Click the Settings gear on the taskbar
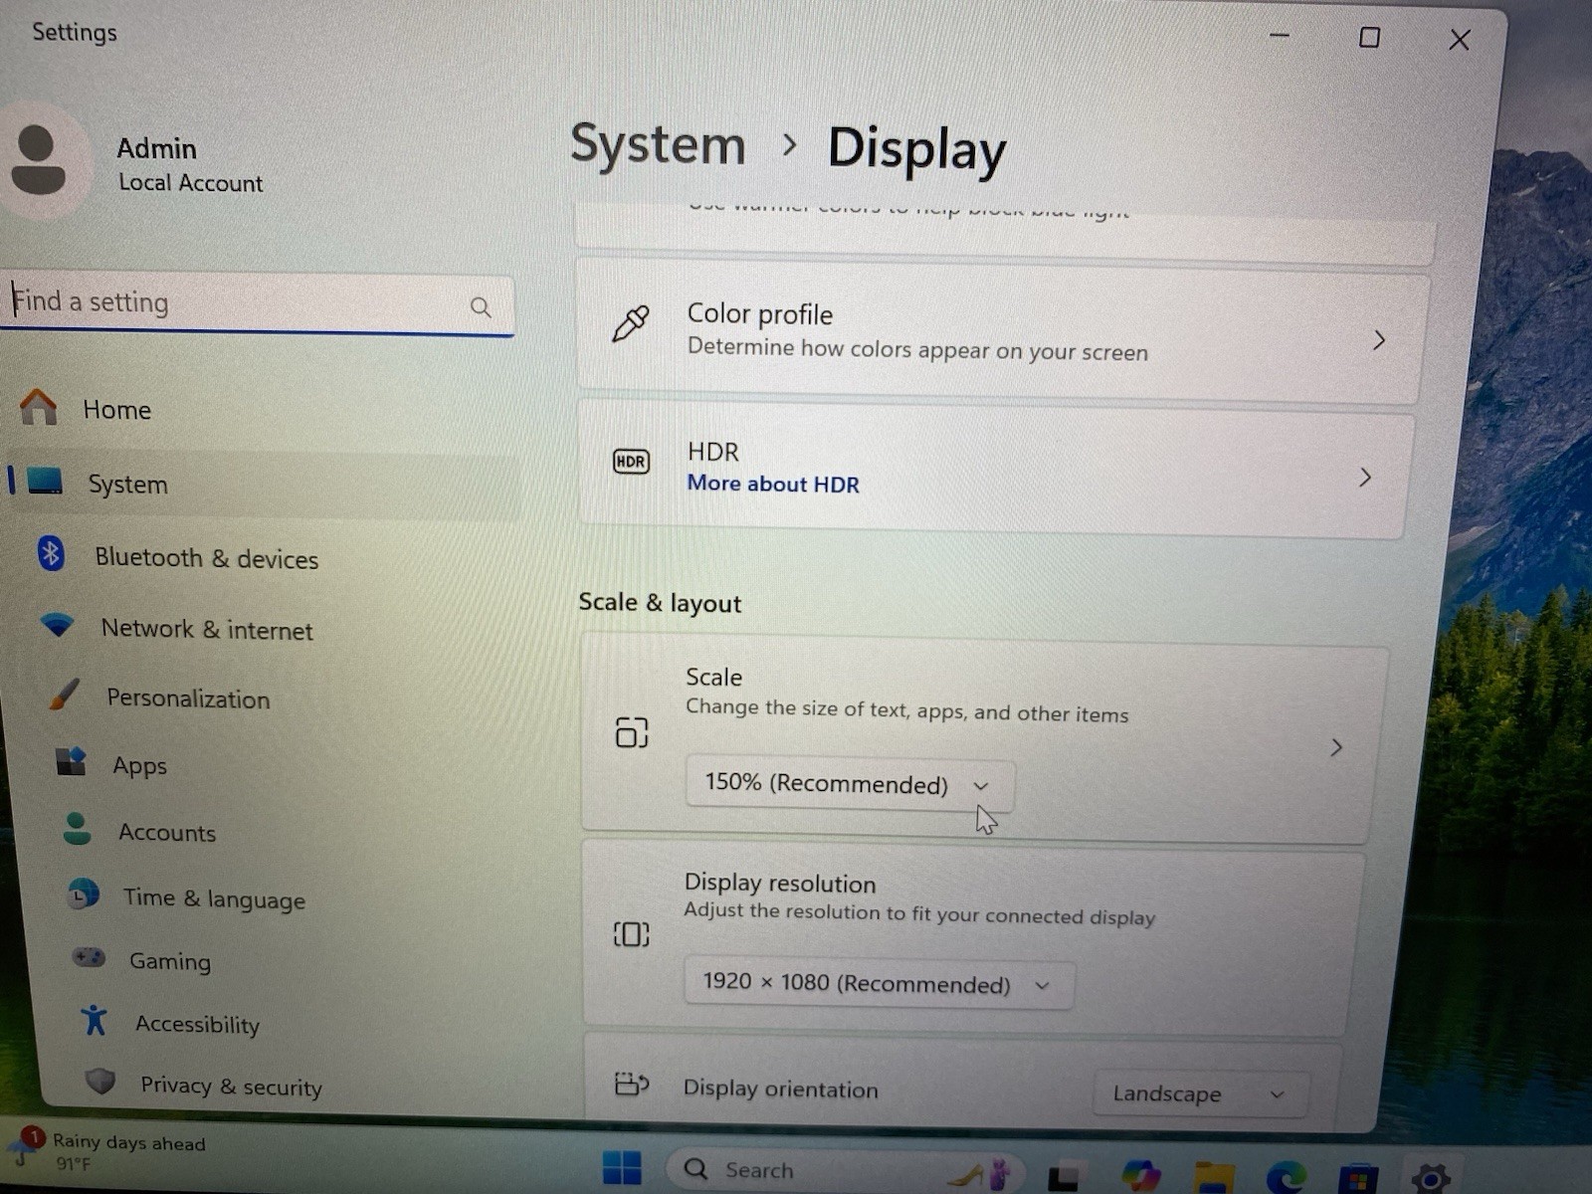This screenshot has width=1592, height=1194. [1431, 1178]
